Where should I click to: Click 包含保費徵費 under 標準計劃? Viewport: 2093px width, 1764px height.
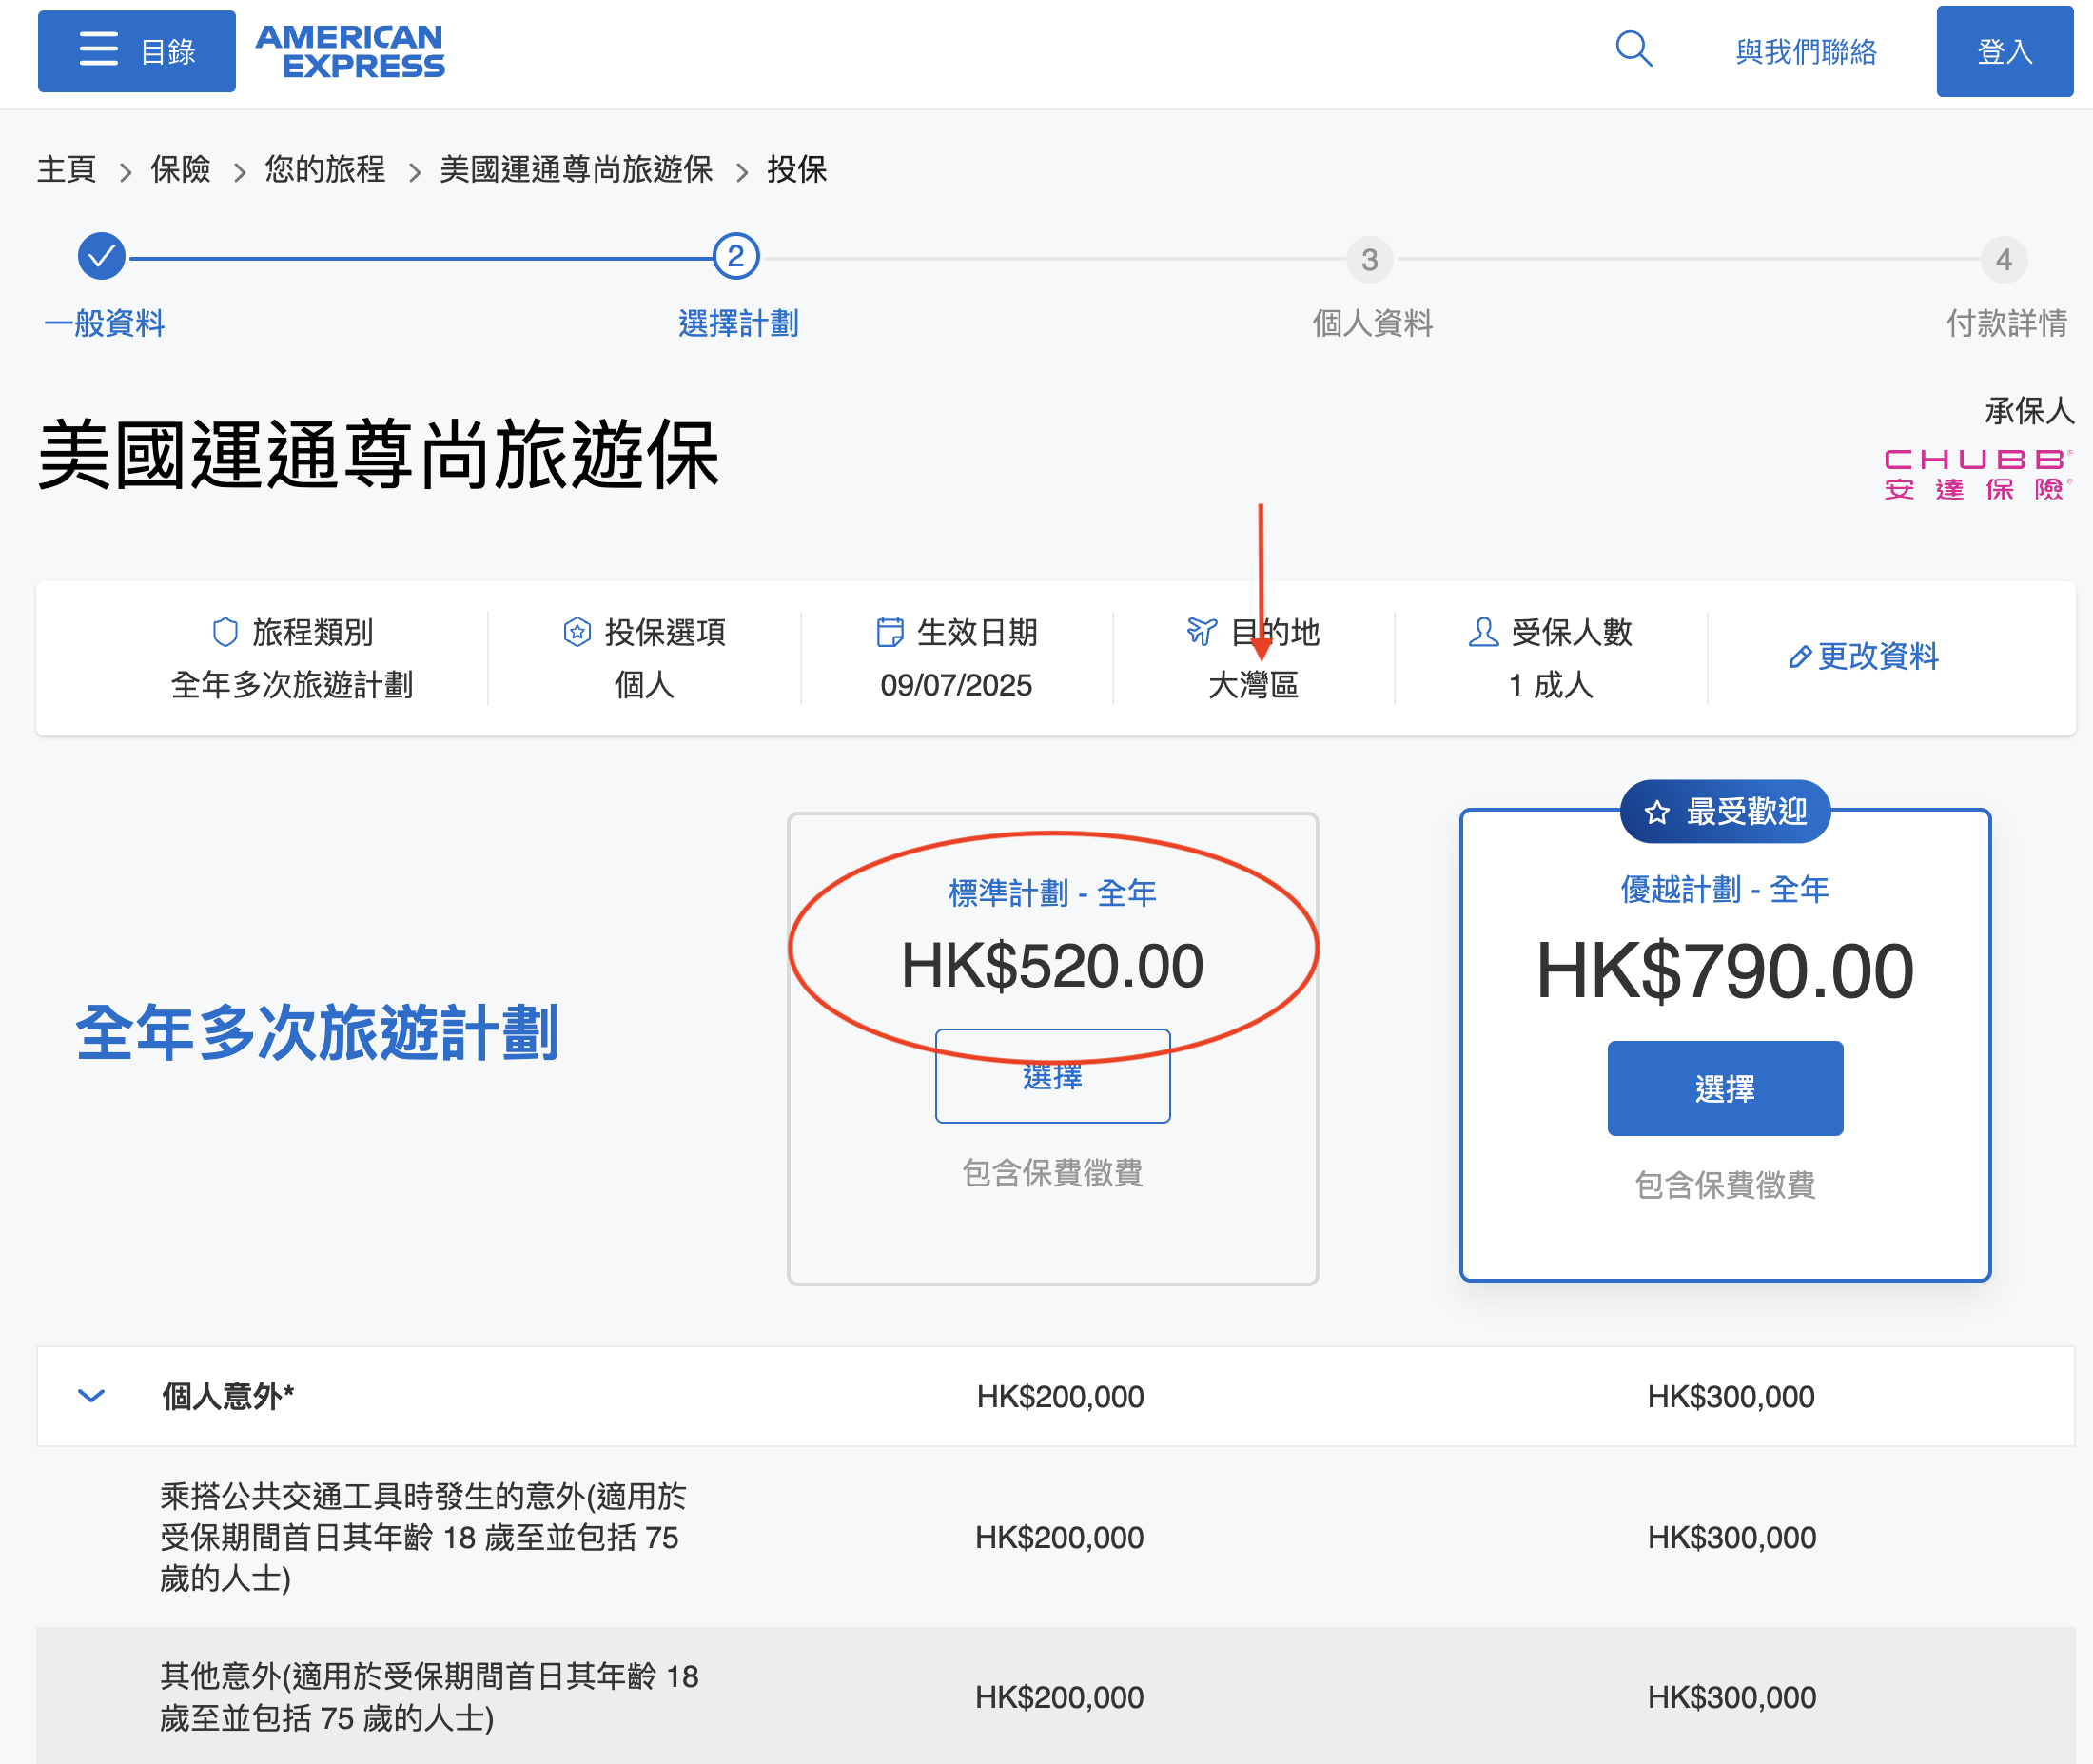tap(1052, 1172)
